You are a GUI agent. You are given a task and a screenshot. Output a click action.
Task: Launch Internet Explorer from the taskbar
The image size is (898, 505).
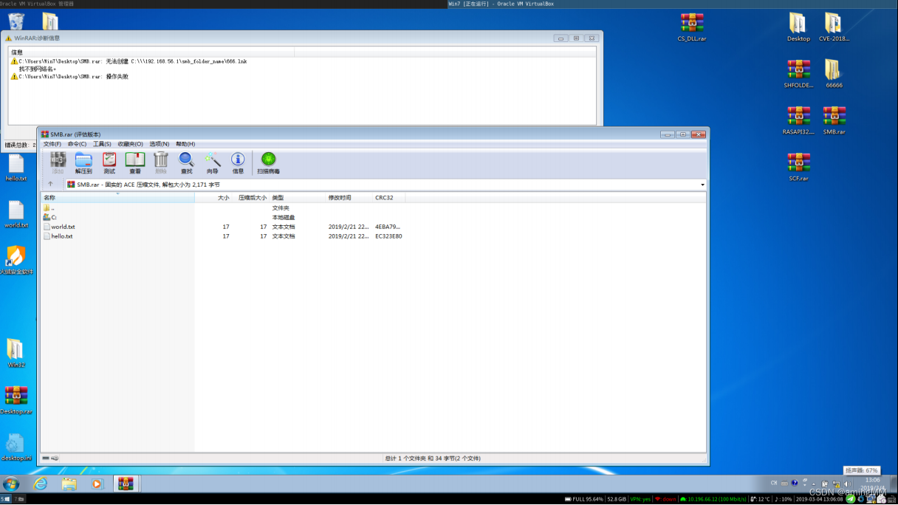tap(41, 484)
